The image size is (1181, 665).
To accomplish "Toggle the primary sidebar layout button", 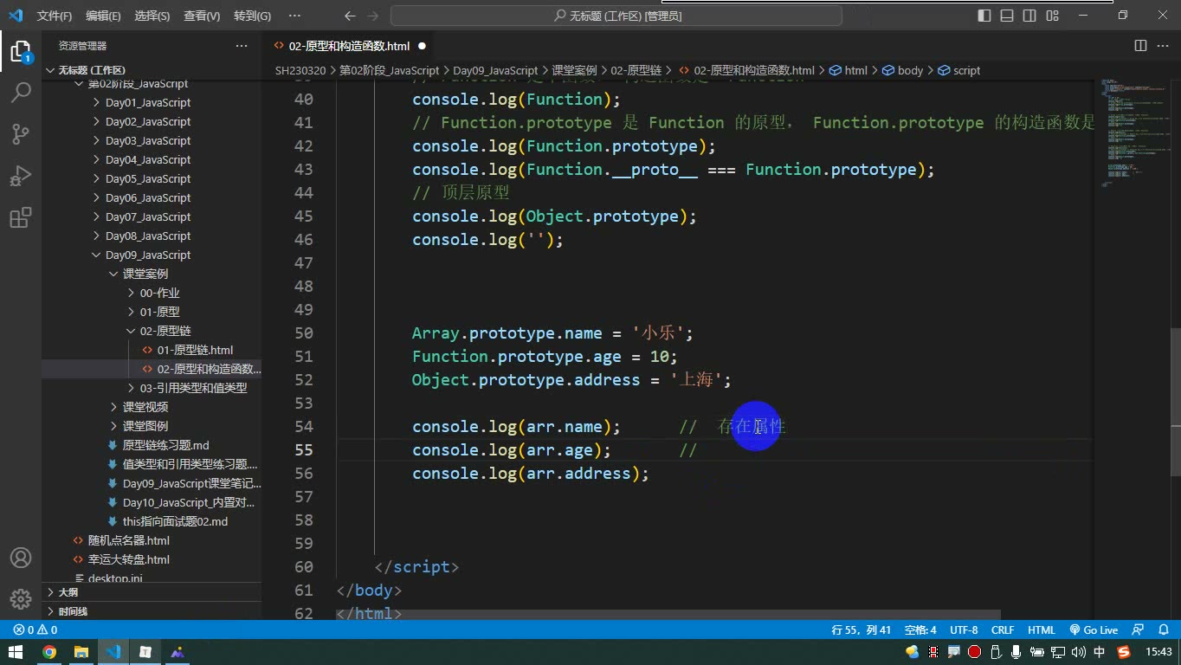I will pos(984,16).
